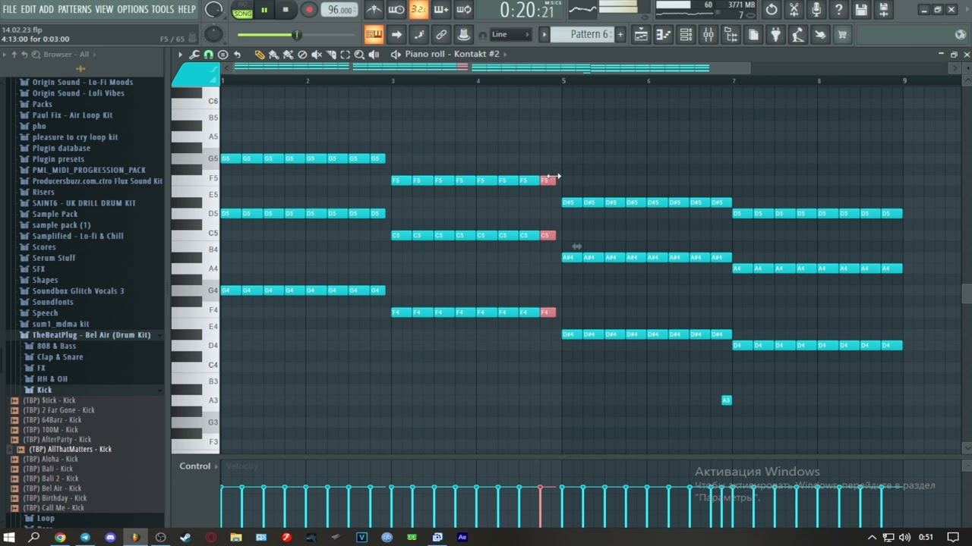Image resolution: width=972 pixels, height=546 pixels.
Task: Open the Channel rack view button
Action: coord(686,34)
